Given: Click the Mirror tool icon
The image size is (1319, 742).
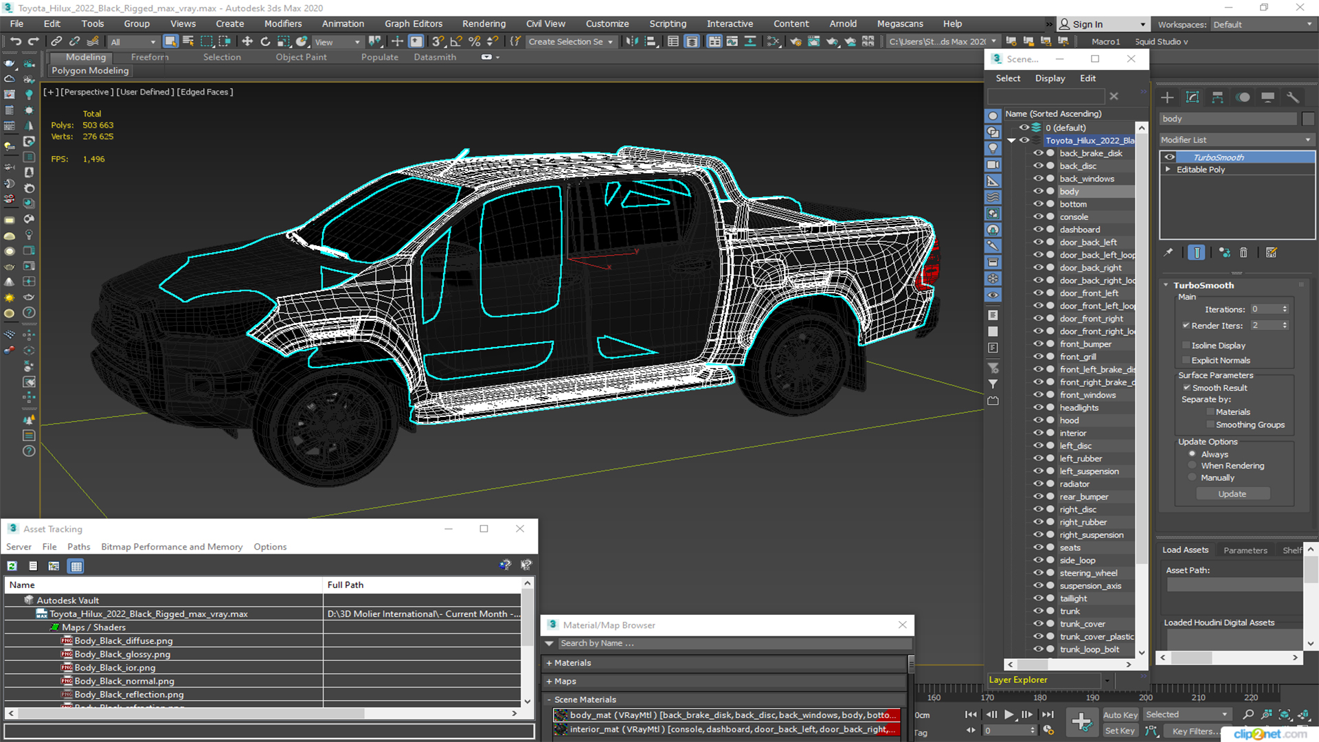Looking at the screenshot, I should (632, 42).
